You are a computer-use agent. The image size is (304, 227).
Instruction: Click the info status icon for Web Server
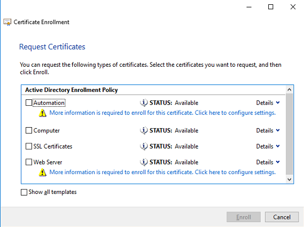pos(144,162)
